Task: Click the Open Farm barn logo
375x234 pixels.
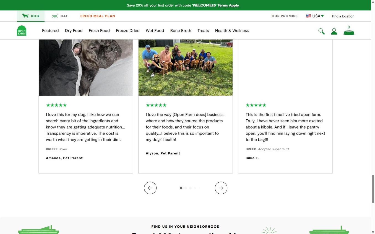Action: coord(22,31)
